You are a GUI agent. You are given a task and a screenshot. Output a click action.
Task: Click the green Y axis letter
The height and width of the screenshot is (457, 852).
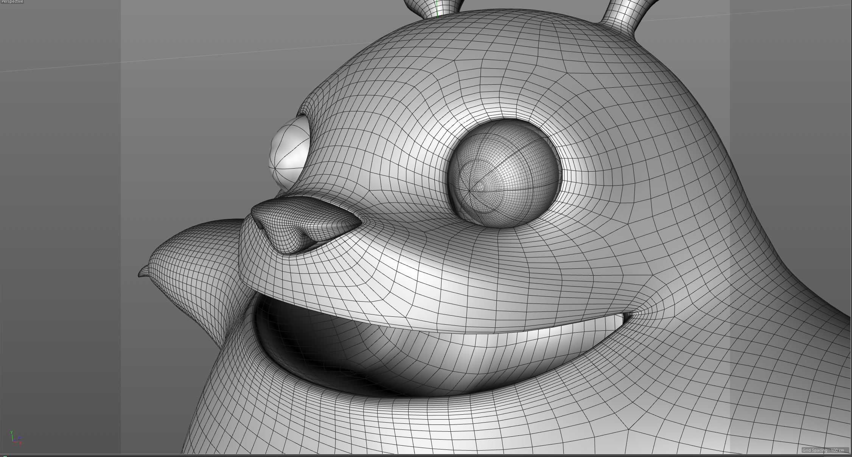[x=12, y=432]
